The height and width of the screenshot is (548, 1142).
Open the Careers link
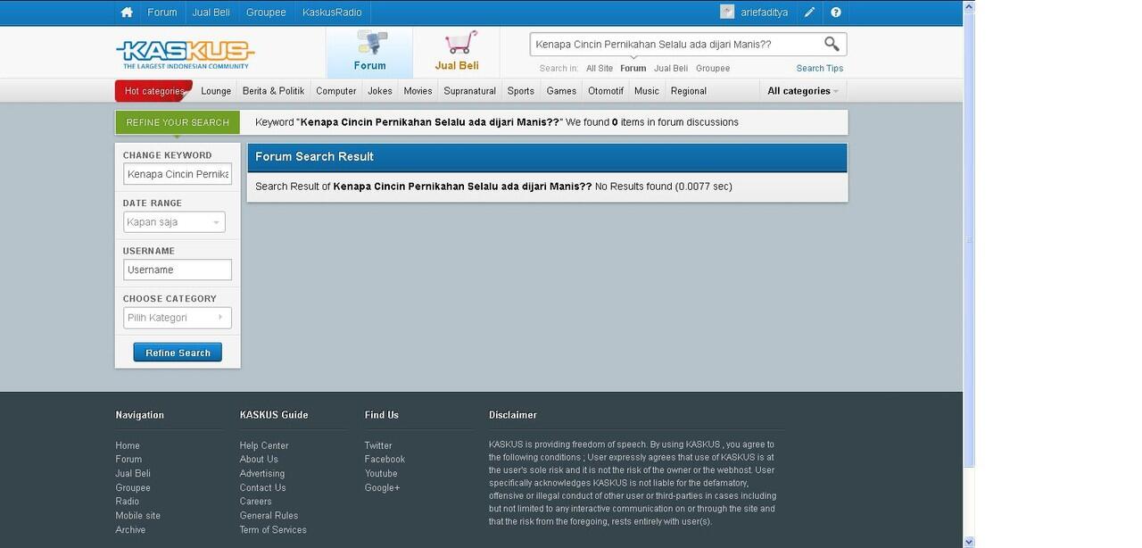(x=256, y=502)
